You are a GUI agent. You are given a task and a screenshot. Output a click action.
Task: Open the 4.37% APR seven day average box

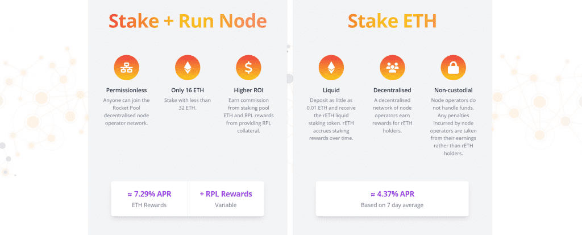click(x=392, y=199)
